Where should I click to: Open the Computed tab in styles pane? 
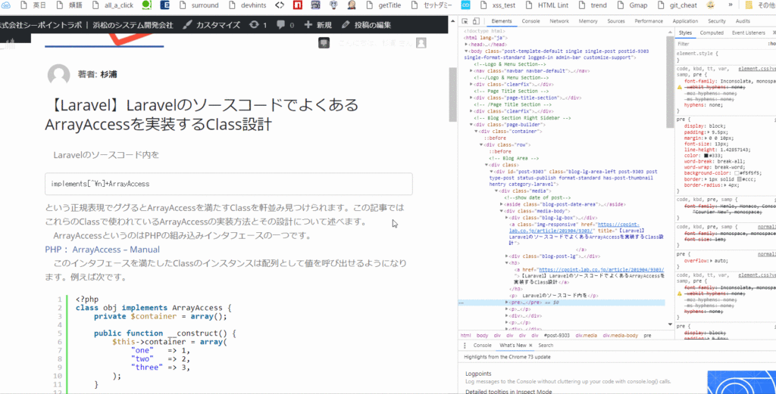point(712,33)
